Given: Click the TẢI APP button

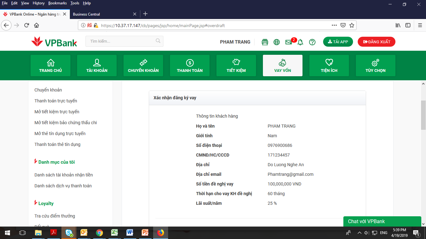Looking at the screenshot, I should pos(338,42).
